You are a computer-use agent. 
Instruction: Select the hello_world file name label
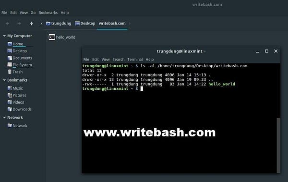(66, 37)
